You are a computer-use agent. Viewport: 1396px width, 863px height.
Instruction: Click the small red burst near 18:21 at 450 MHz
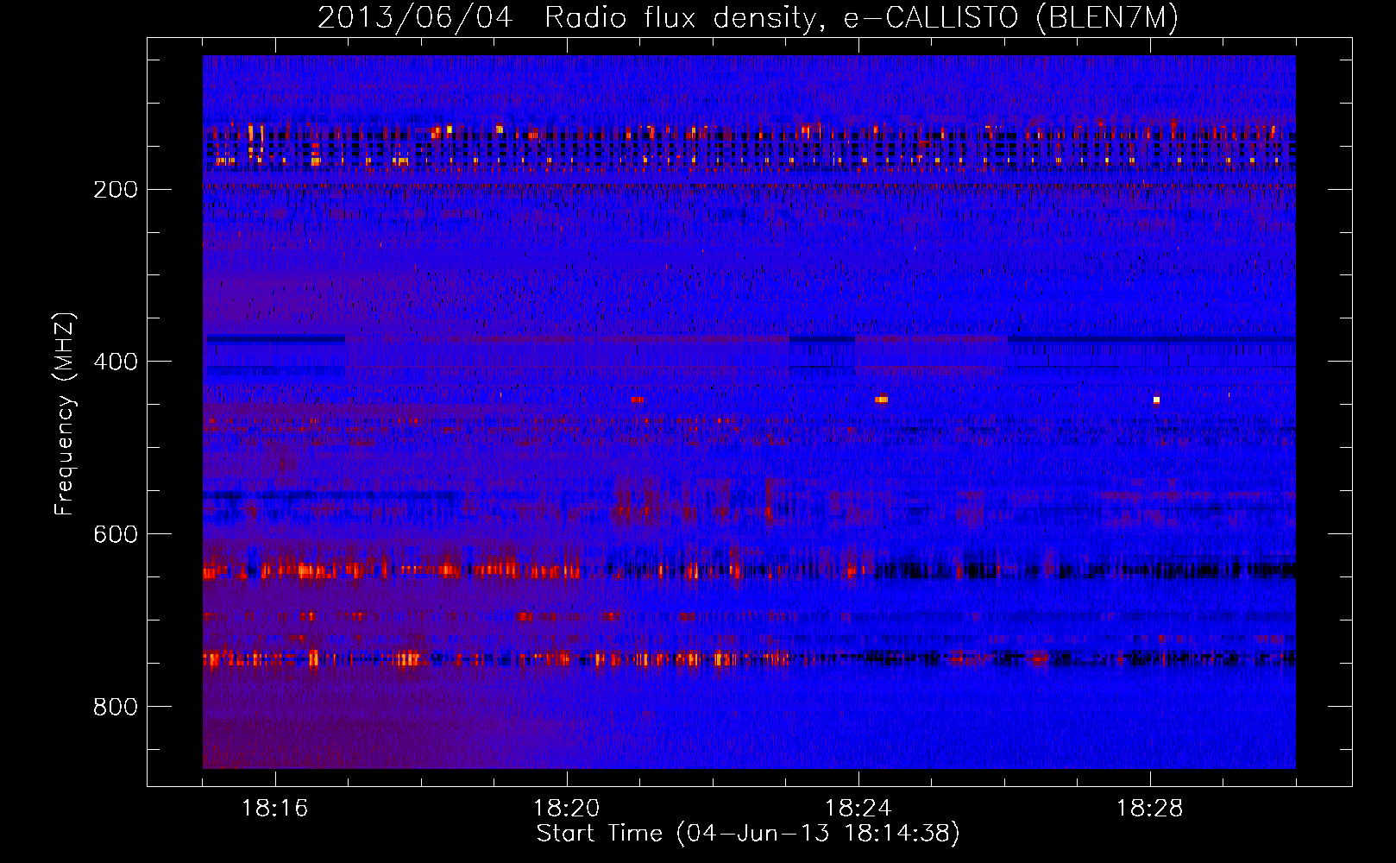pos(637,400)
